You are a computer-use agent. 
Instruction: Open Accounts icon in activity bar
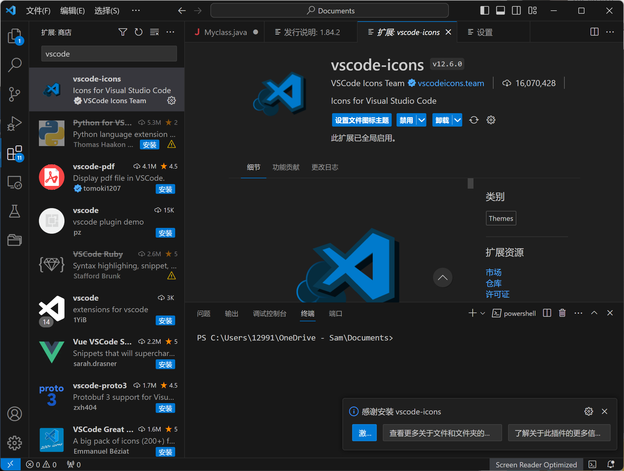[15, 414]
